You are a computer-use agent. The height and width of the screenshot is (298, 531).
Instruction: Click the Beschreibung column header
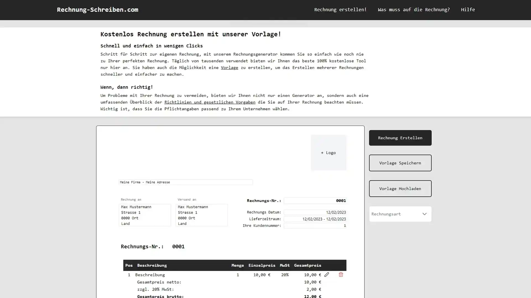152,265
